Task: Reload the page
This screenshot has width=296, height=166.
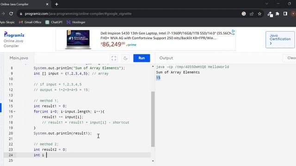Action: [x=11, y=13]
